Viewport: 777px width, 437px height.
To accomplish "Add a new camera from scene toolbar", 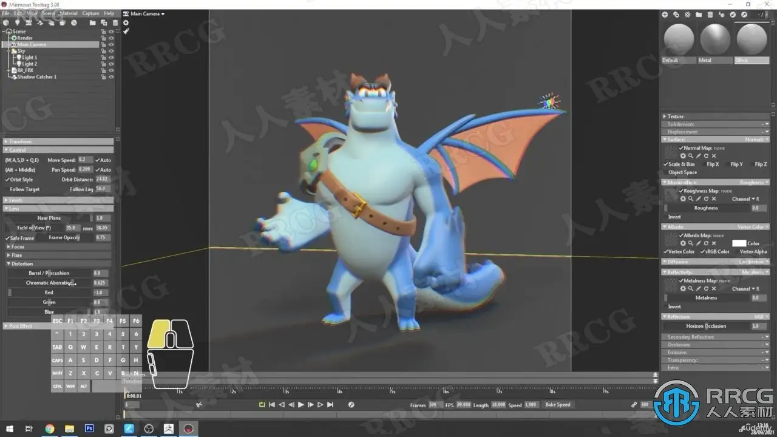I will pyautogui.click(x=29, y=23).
